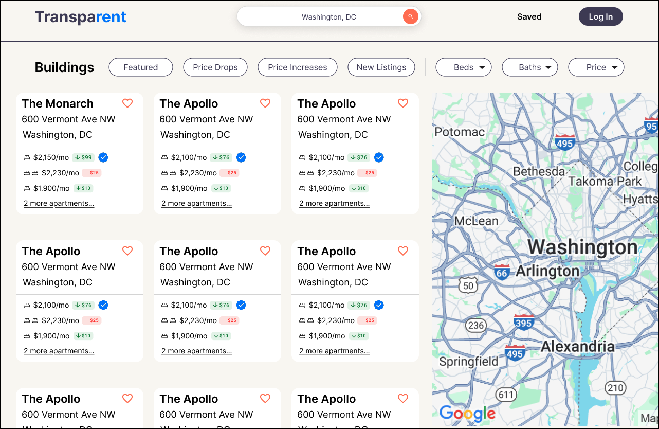
Task: Click the Google logo on the map
Action: click(x=468, y=413)
